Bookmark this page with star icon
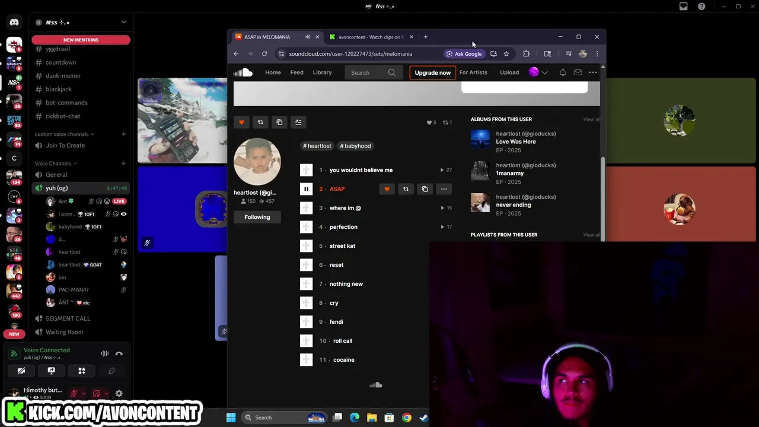Image resolution: width=759 pixels, height=427 pixels. pyautogui.click(x=506, y=54)
